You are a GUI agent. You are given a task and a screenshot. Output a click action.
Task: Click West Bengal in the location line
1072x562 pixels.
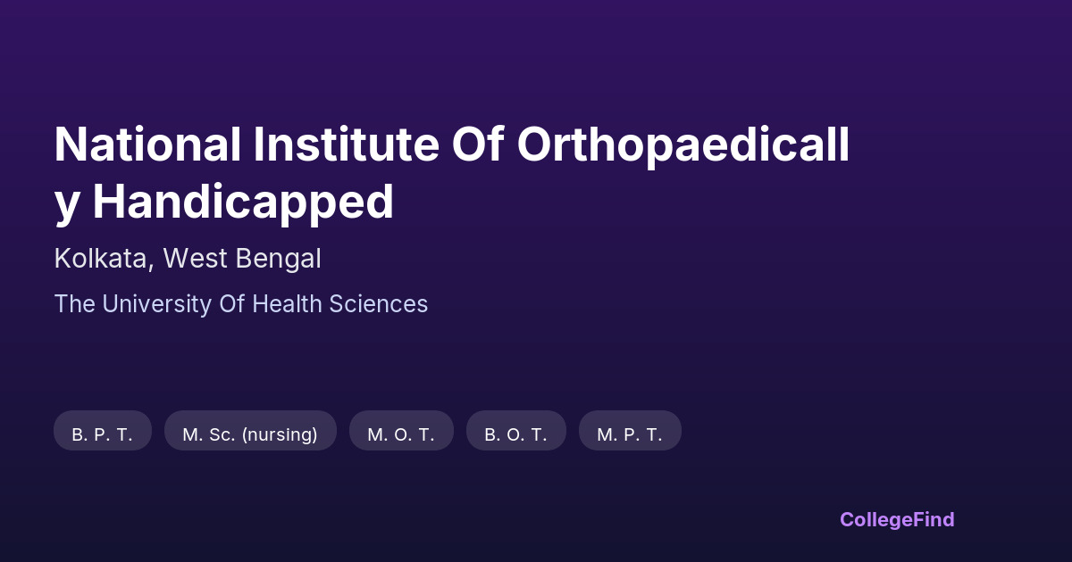coord(242,259)
